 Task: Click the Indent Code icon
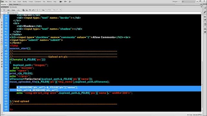click(x=2, y=62)
